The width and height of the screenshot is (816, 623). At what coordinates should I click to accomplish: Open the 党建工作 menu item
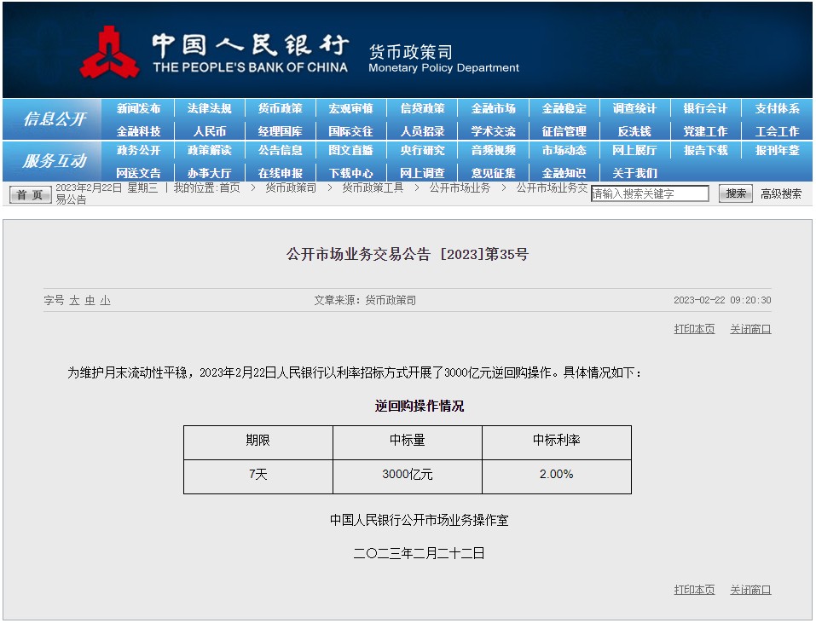(705, 131)
